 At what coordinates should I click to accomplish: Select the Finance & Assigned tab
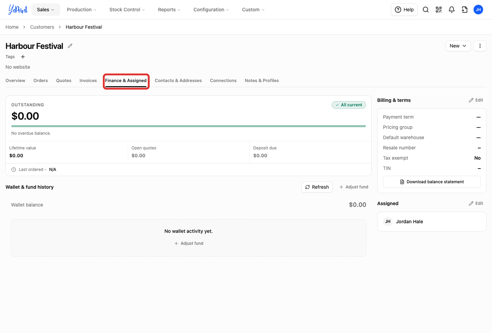(126, 81)
